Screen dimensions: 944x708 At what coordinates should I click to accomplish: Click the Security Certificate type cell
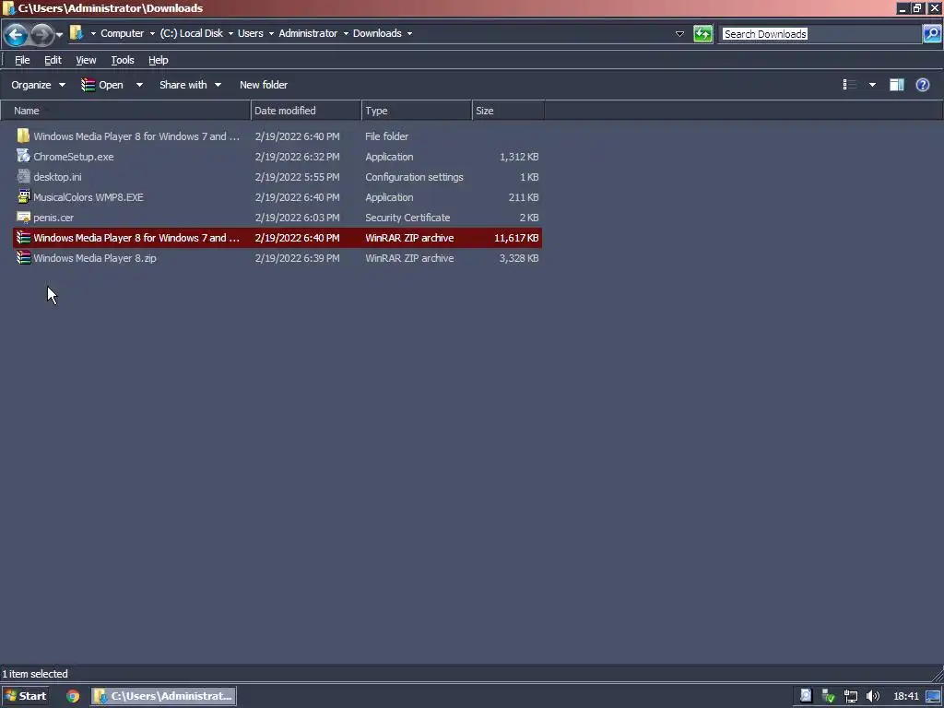coord(407,218)
